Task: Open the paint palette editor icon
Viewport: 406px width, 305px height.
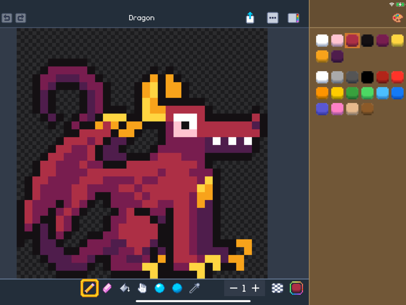Action: [397, 18]
